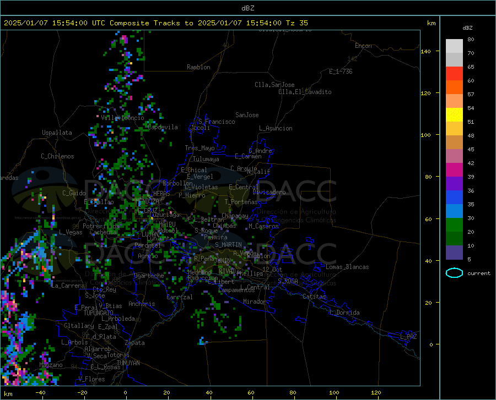Click the '-20' tick on horizontal axis

coord(82,393)
